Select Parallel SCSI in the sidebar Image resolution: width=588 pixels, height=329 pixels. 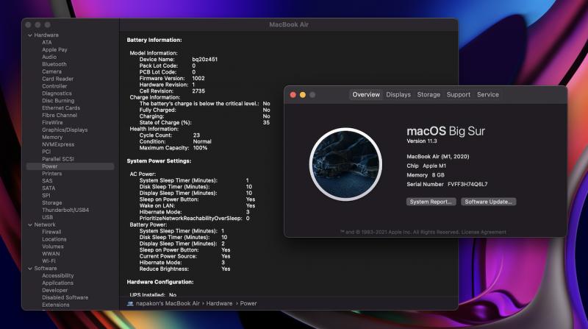58,159
